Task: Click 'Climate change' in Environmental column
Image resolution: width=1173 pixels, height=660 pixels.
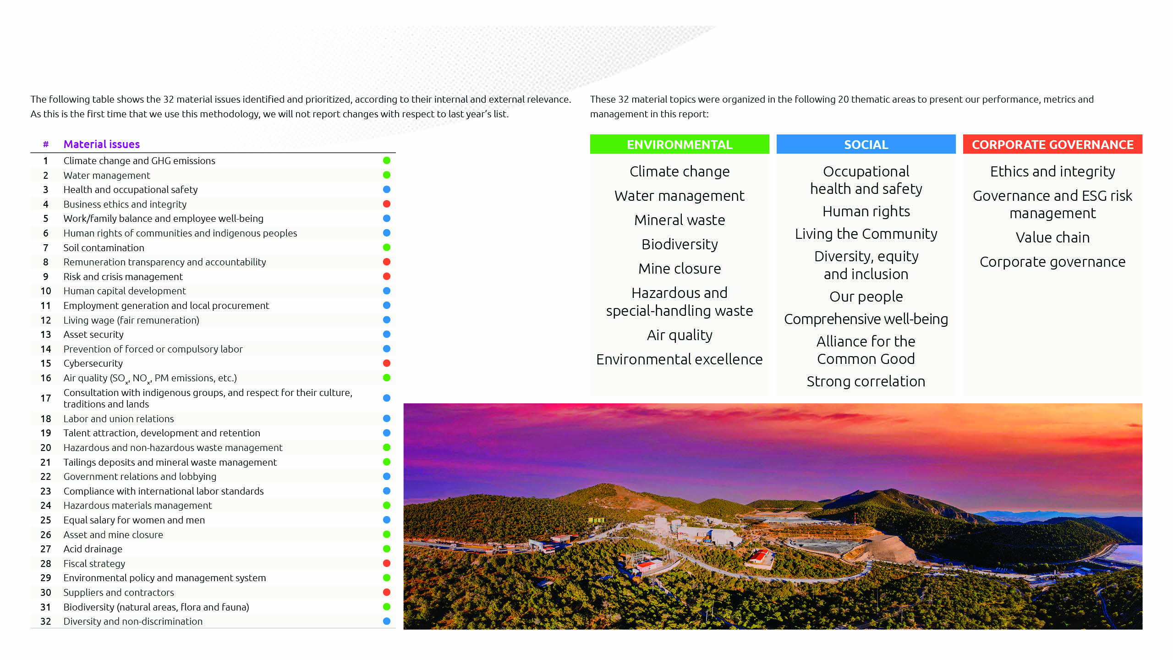Action: [680, 171]
